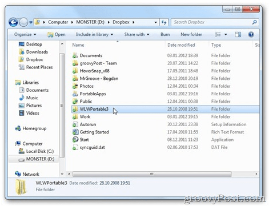This screenshot has width=269, height=206.
Task: Open the recent pages dropdown arrow
Action: tap(31, 22)
